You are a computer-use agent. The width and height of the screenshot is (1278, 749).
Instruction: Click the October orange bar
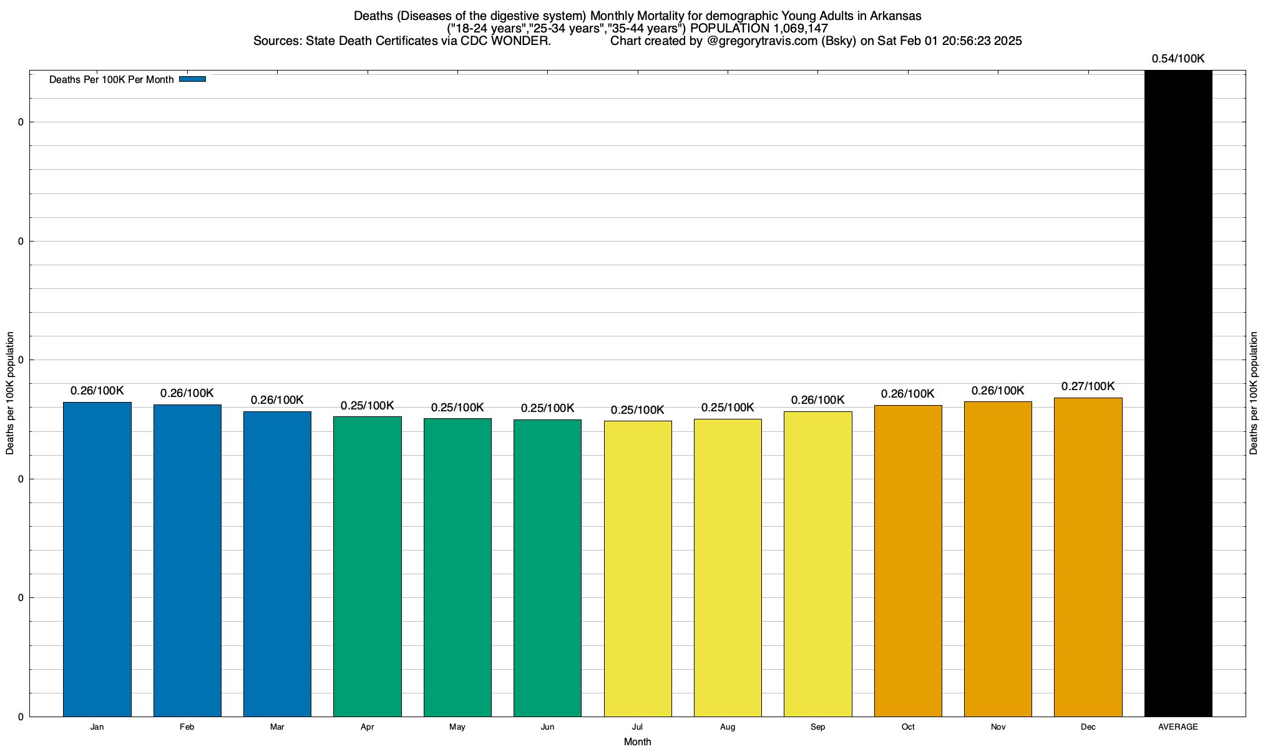tap(908, 561)
